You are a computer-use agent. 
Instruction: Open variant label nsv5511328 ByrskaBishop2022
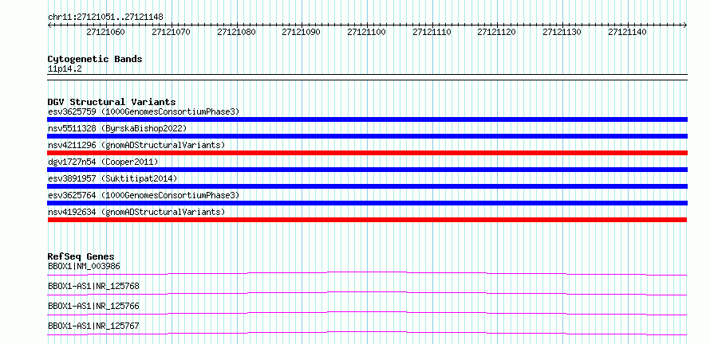[x=117, y=128]
